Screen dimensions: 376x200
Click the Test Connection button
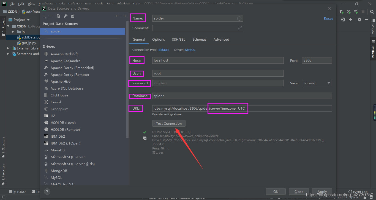coord(169,123)
